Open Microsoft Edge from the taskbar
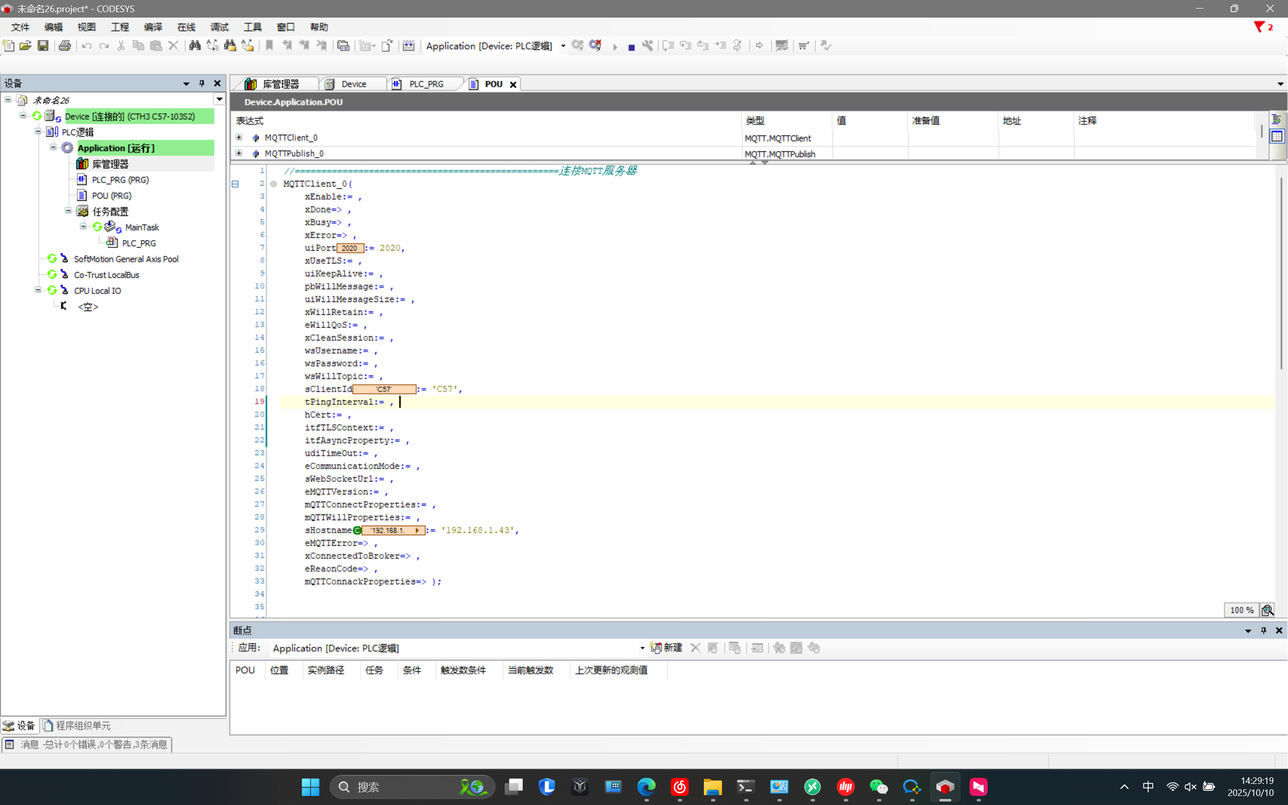The height and width of the screenshot is (805, 1288). (x=646, y=787)
